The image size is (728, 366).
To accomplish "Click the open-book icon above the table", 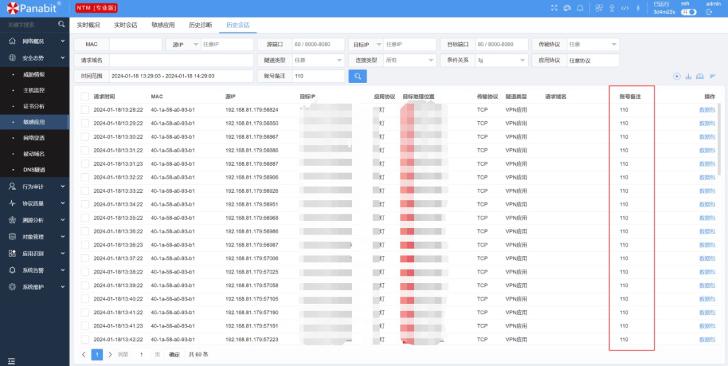I will click(700, 76).
